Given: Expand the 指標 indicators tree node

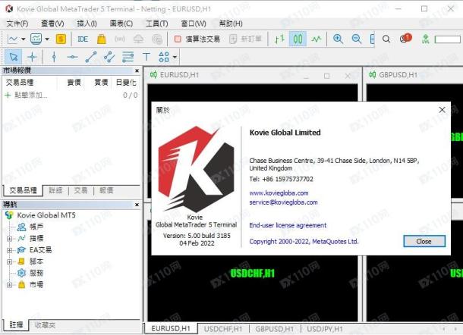Looking at the screenshot, I should coord(9,239).
